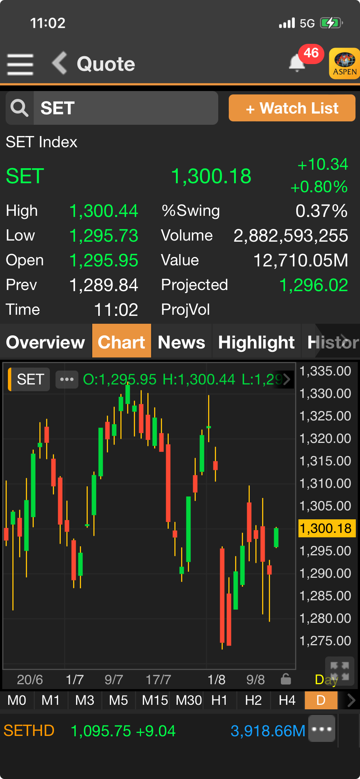Open ticker bar three-dot menu

(322, 729)
